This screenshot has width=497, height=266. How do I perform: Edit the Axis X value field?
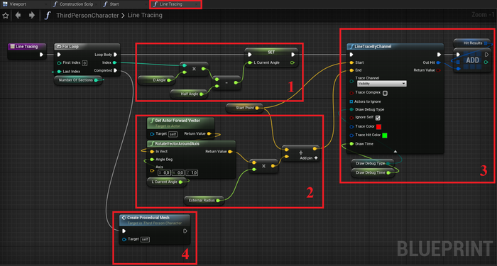tap(164, 172)
